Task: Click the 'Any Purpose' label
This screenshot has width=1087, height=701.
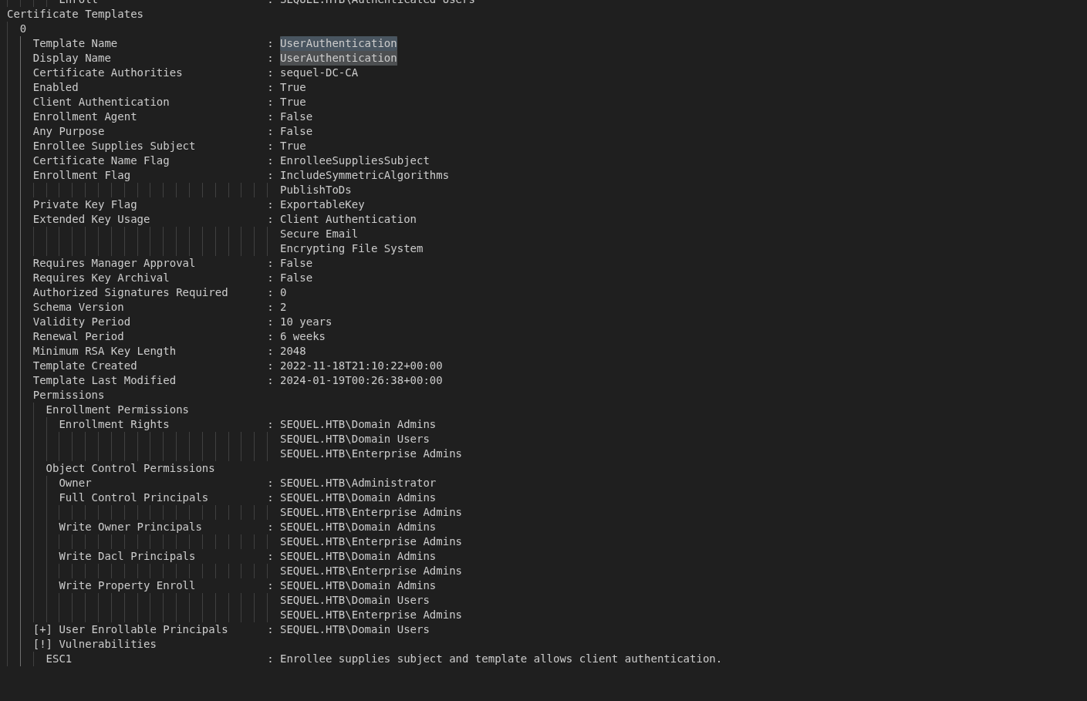Action: tap(69, 131)
